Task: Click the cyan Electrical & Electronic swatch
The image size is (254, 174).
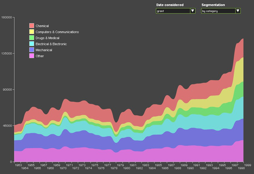Action: click(32, 44)
